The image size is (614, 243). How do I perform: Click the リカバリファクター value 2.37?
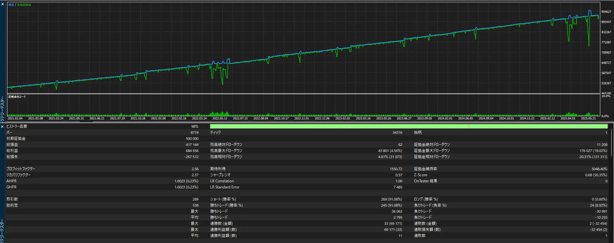coord(195,175)
